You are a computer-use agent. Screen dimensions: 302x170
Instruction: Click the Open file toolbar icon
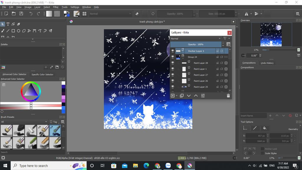coord(14,14)
